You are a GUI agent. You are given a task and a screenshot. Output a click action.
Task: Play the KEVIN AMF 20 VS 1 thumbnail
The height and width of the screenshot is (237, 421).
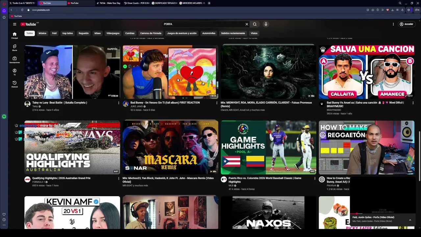[72, 213]
